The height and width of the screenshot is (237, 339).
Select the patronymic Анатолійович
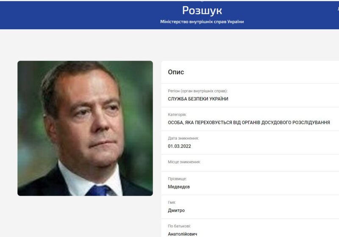click(x=182, y=234)
